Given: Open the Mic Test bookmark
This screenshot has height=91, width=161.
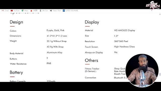Looking at the screenshot, I should pos(44,11).
